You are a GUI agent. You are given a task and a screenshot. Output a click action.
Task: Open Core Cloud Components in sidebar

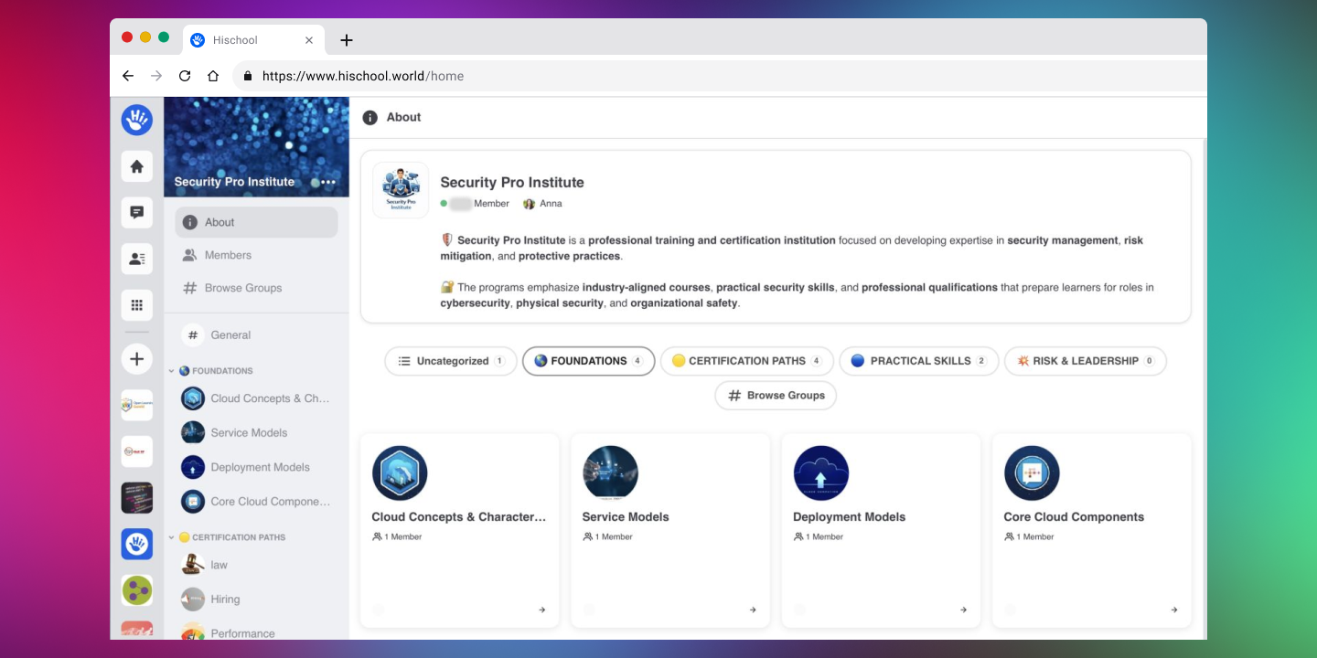click(x=256, y=502)
